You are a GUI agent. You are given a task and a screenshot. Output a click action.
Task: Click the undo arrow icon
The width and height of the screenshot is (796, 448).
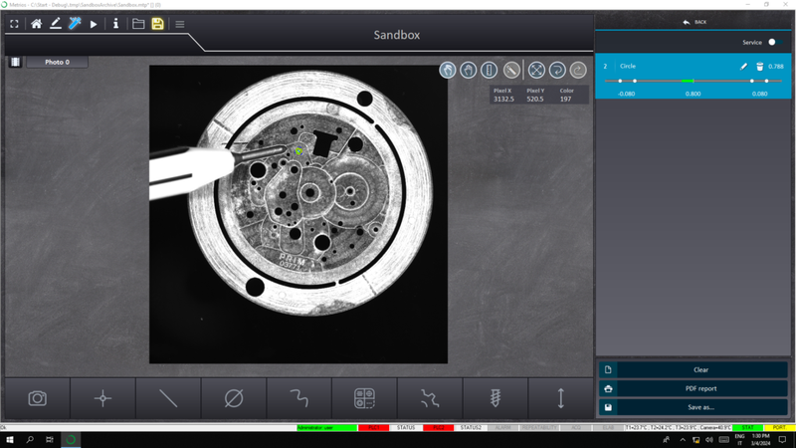(x=557, y=70)
